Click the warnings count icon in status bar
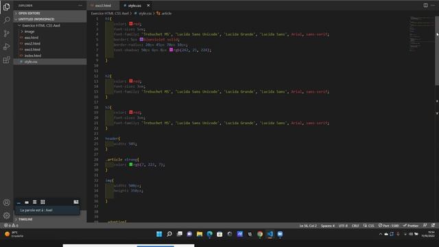 13,226
